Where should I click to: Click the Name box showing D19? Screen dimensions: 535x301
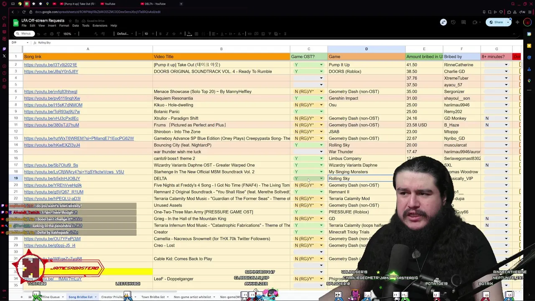point(20,43)
